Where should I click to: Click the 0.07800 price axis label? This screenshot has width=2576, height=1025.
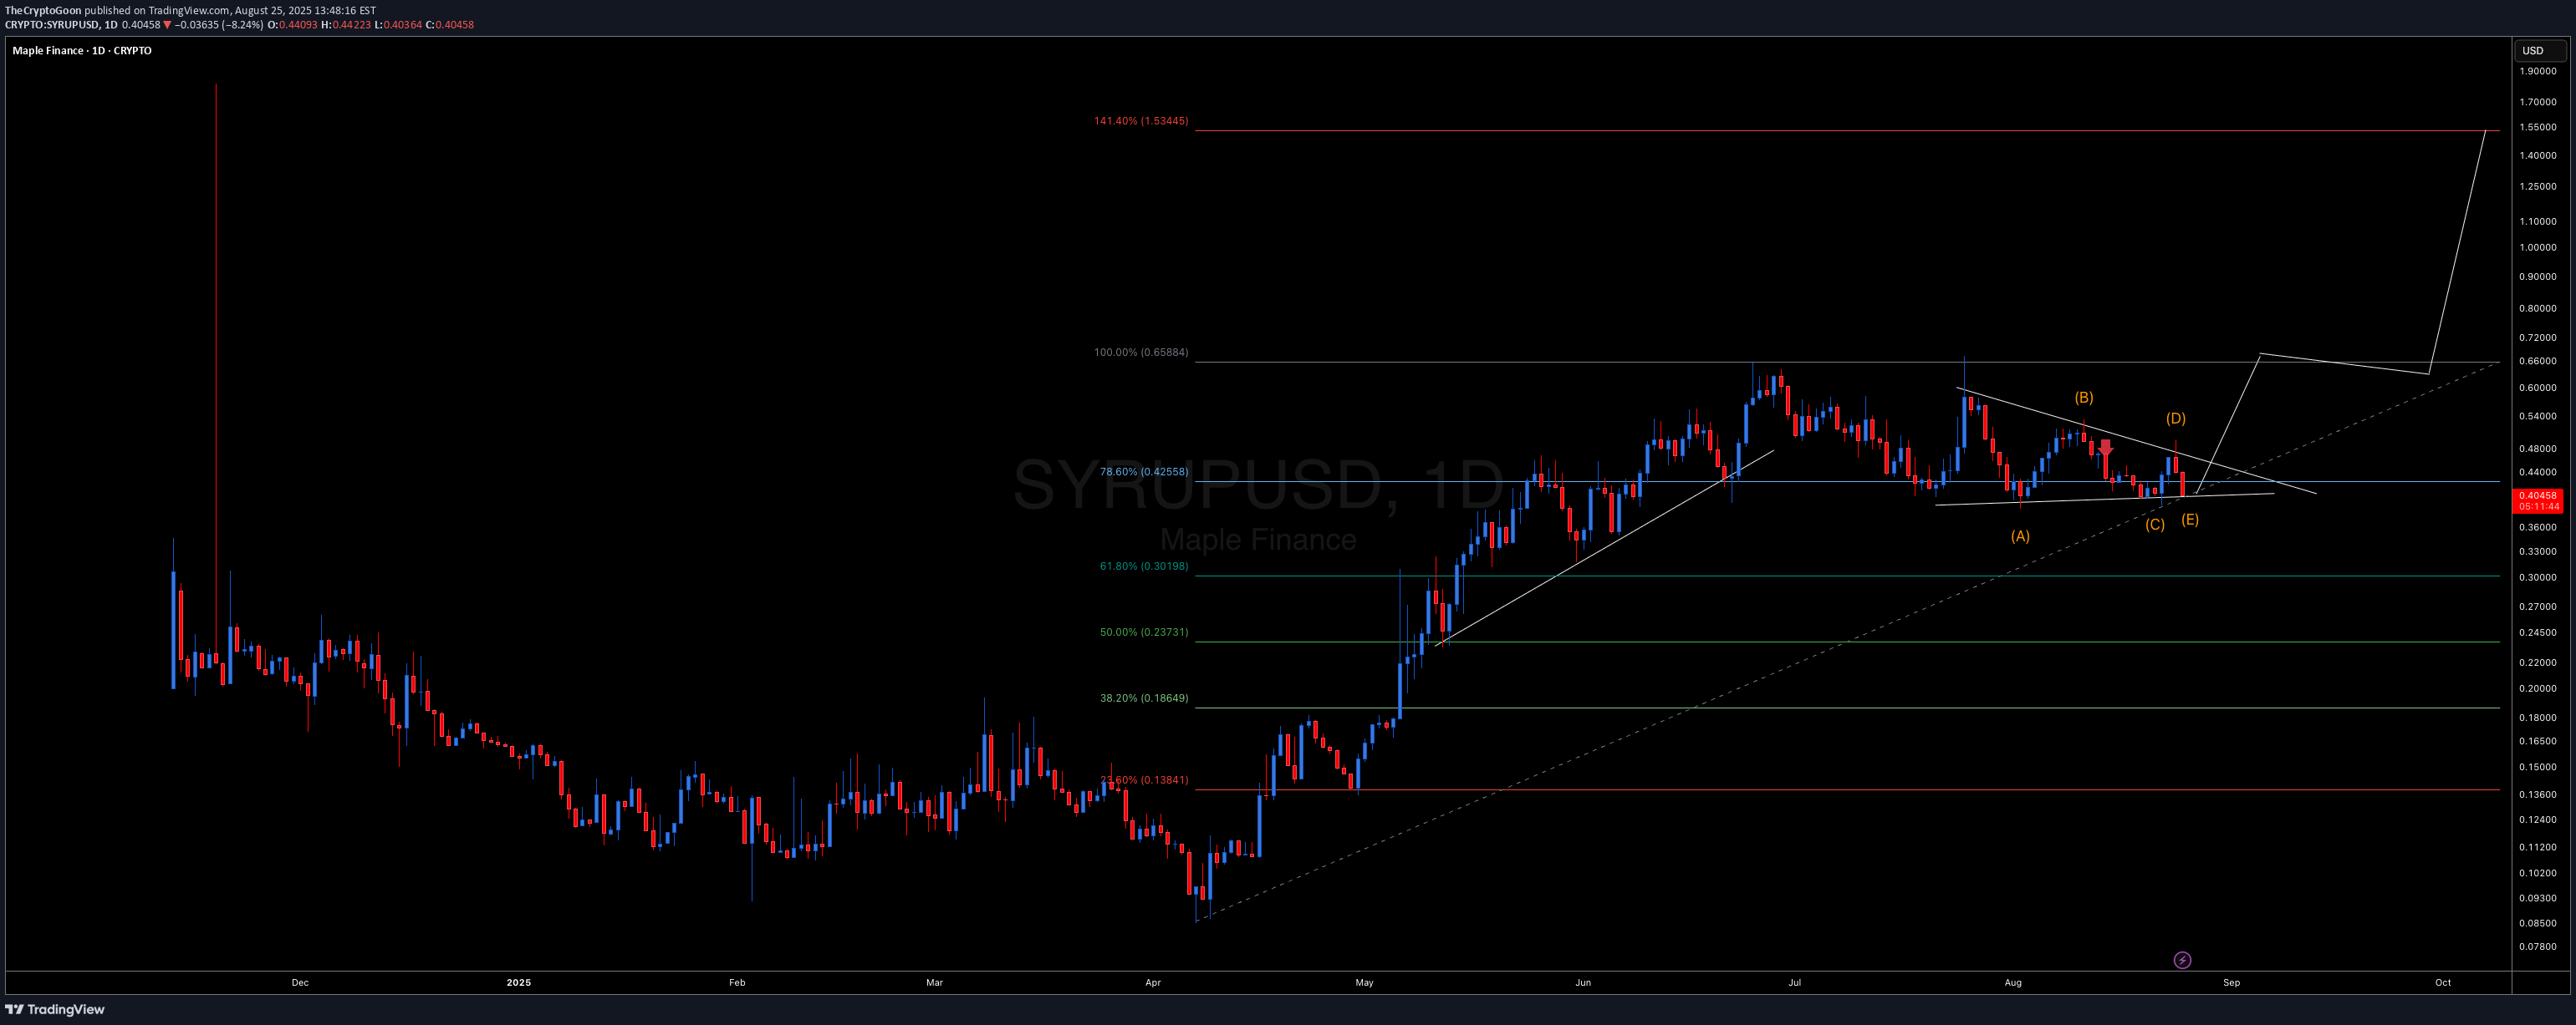pos(2538,947)
